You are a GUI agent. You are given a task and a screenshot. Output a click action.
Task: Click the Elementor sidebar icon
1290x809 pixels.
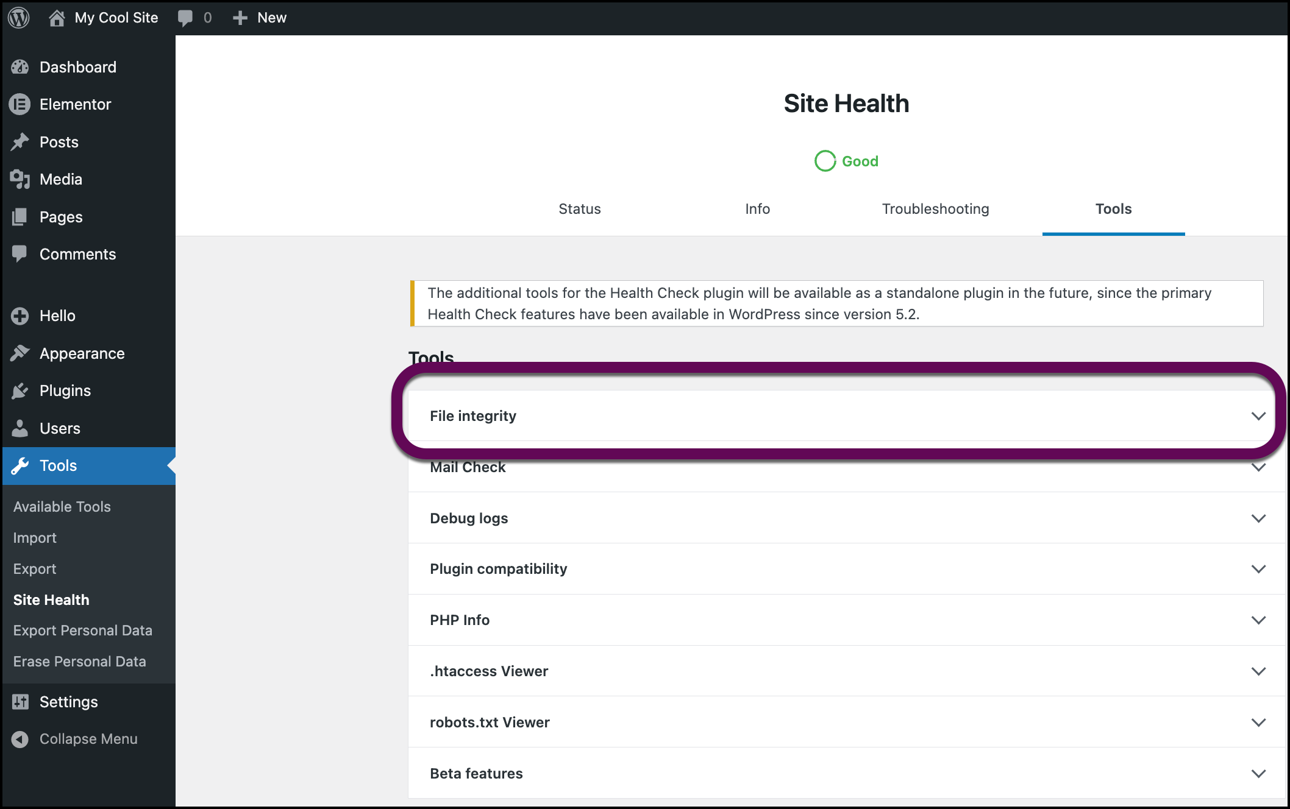20,104
